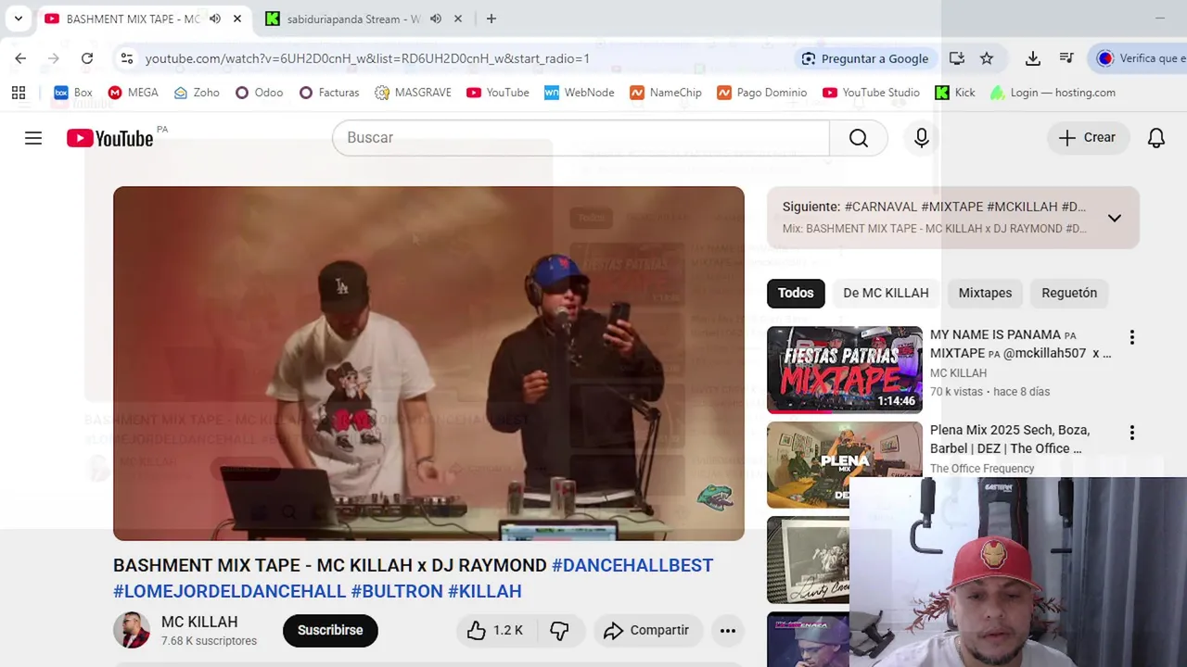Start voice search with the microphone
The image size is (1187, 667).
coord(922,138)
